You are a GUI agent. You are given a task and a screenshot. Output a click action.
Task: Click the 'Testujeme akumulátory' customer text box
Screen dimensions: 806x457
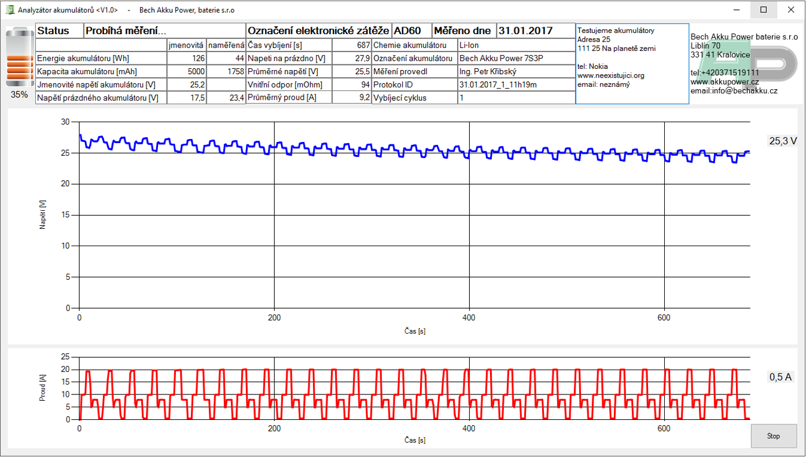632,64
